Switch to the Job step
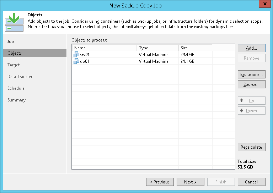The width and height of the screenshot is (273, 193). tap(11, 42)
